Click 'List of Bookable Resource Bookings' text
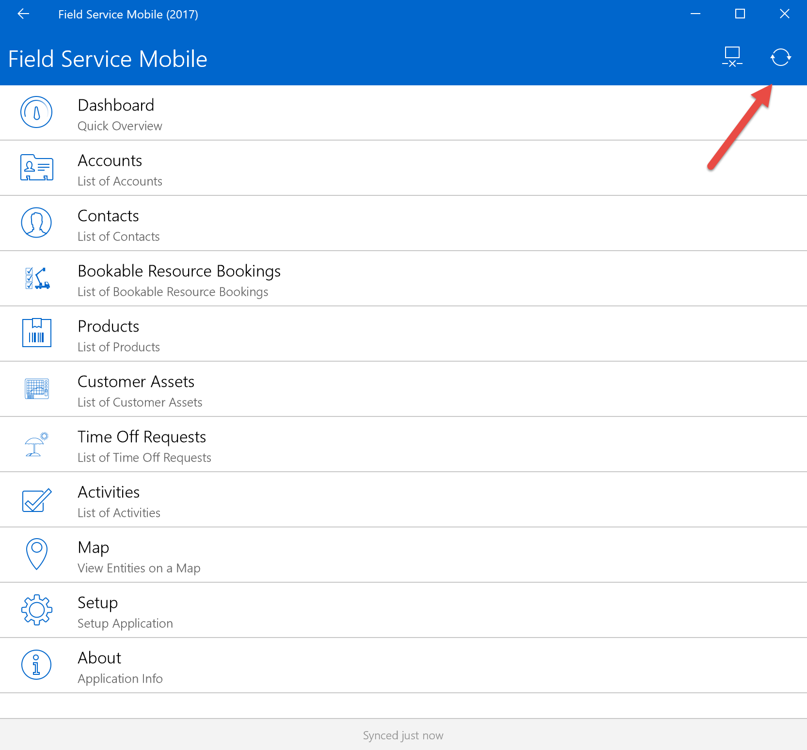807x750 pixels. coord(173,292)
